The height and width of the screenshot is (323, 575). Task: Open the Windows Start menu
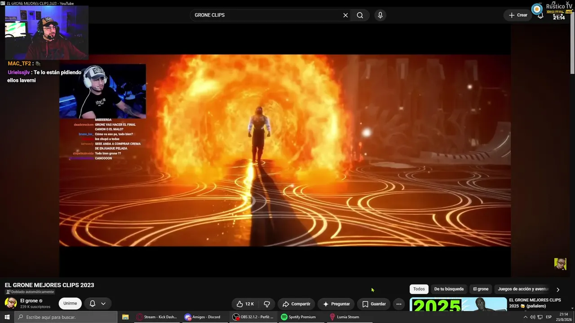coord(7,317)
